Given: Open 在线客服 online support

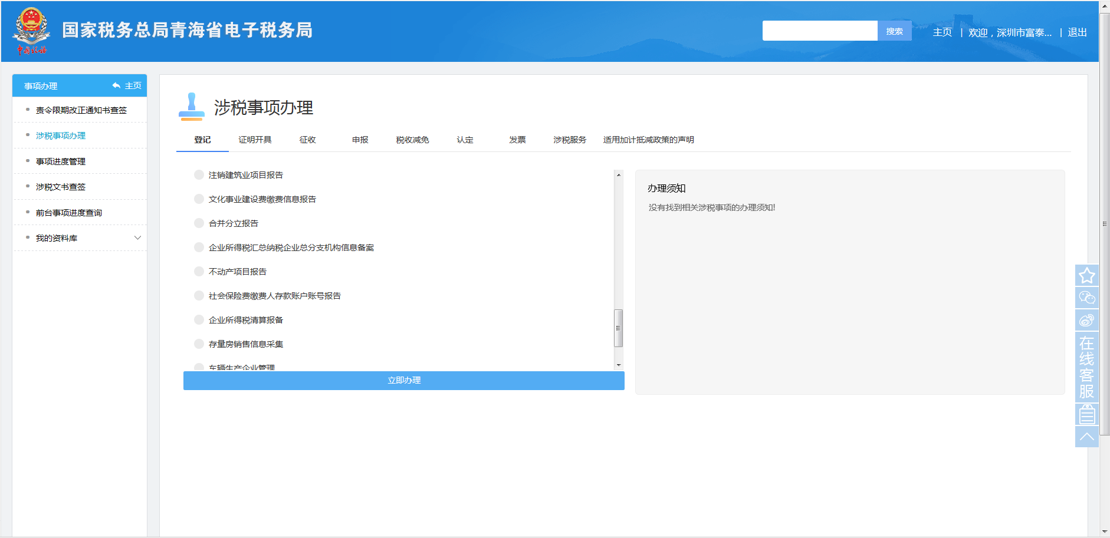Looking at the screenshot, I should click(1086, 367).
